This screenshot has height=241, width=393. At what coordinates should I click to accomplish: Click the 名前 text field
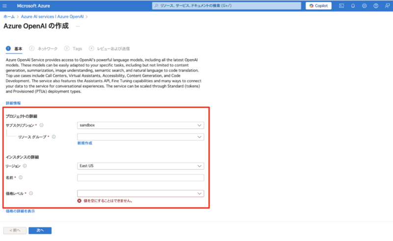click(140, 178)
